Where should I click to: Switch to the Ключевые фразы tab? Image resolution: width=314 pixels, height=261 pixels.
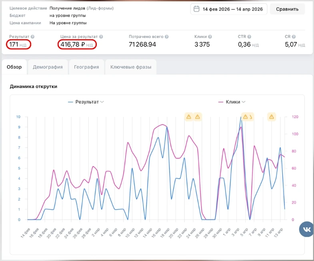131,67
